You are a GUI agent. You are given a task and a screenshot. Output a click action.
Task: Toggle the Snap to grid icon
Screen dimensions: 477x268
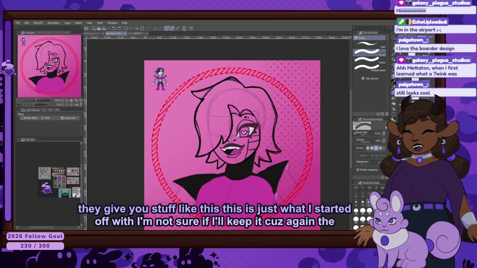coord(177,28)
